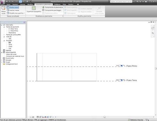Switch to the Annota ribbon tab

coord(23,4)
